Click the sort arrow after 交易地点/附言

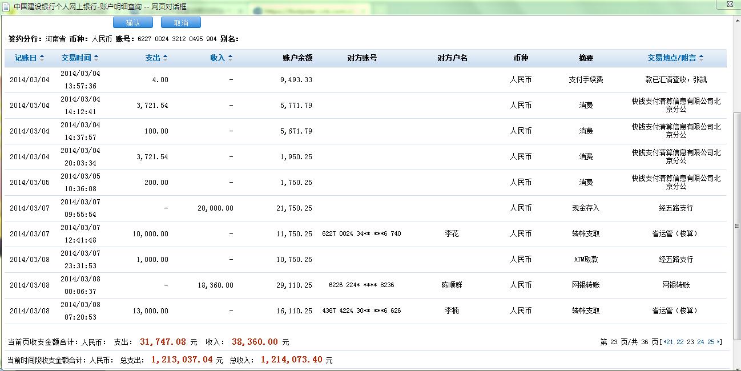701,58
